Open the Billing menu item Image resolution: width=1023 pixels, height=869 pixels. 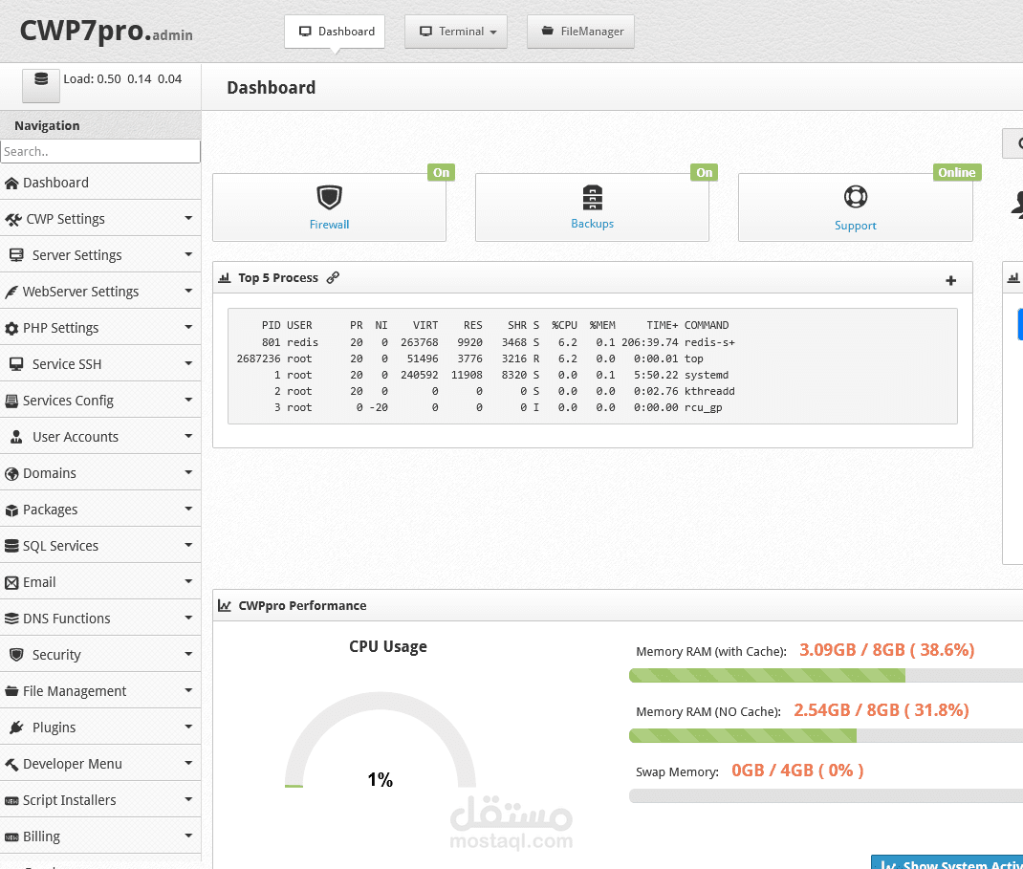[100, 836]
